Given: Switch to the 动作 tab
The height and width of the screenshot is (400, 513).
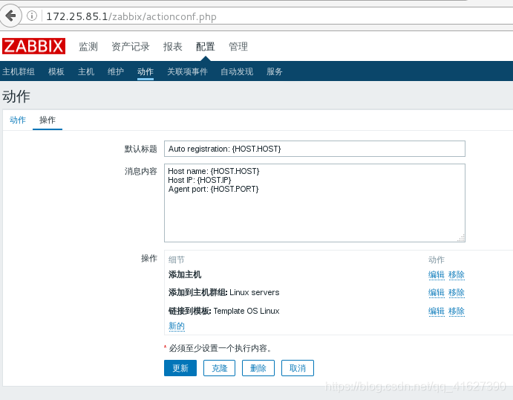Looking at the screenshot, I should [x=18, y=120].
